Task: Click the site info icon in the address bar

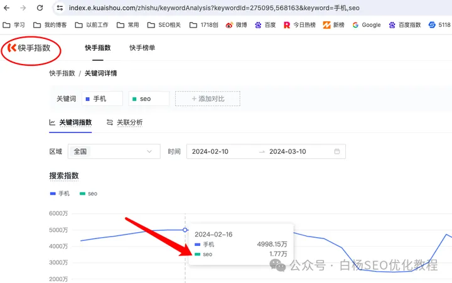Action: pyautogui.click(x=60, y=8)
